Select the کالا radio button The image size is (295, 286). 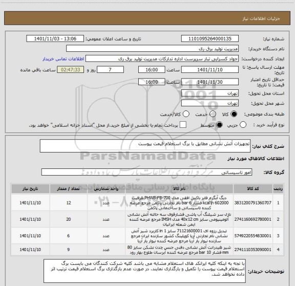[234, 114]
